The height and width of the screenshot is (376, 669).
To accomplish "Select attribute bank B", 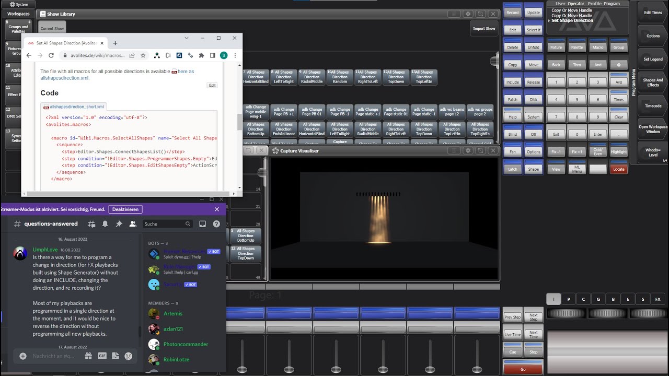I will pos(613,299).
